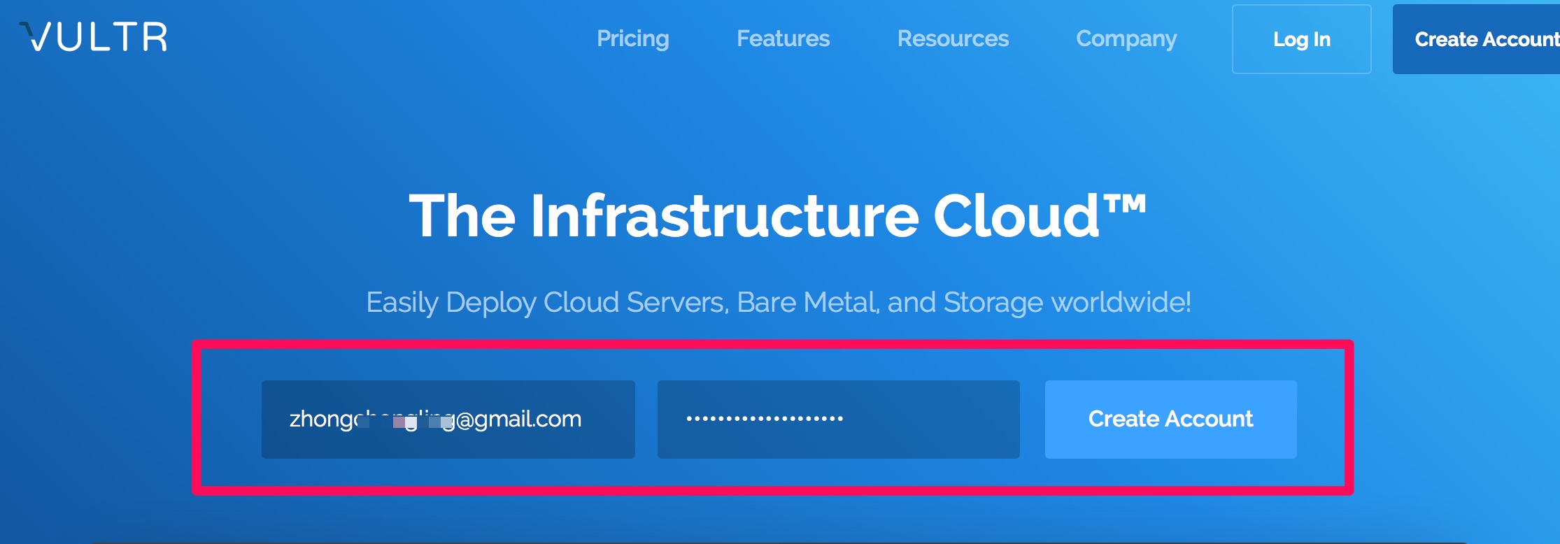The image size is (1560, 544).
Task: Focus the gmail email address field
Action: 448,420
